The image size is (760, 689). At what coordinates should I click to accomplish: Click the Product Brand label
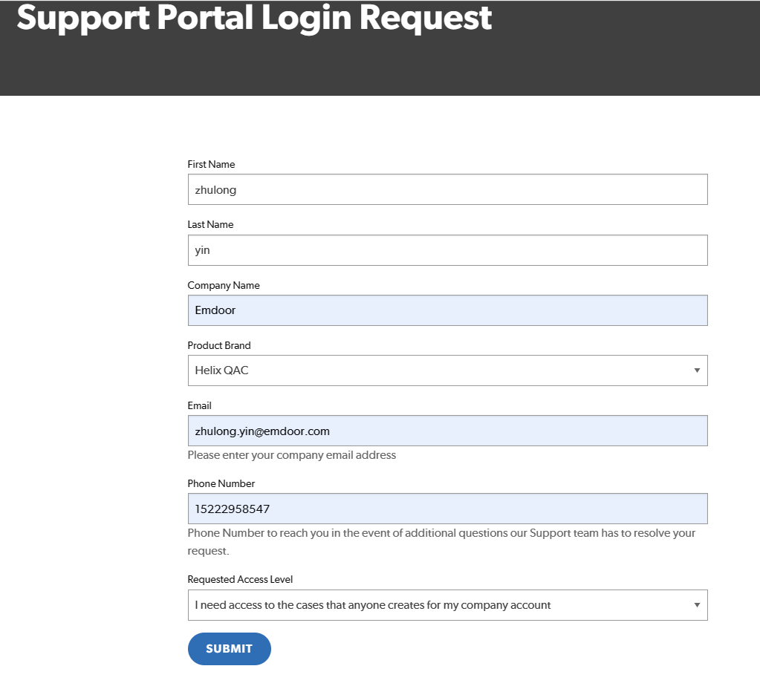pyautogui.click(x=219, y=345)
